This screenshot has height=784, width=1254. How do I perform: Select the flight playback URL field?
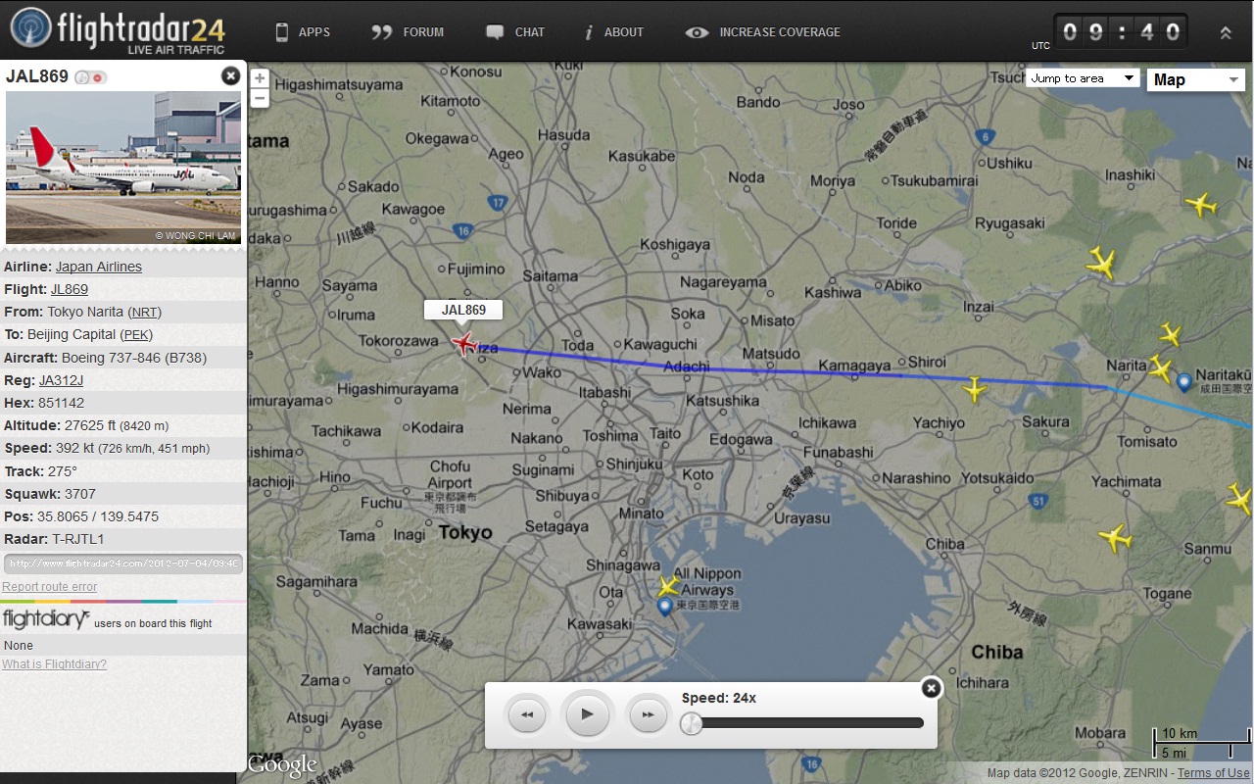(x=123, y=563)
